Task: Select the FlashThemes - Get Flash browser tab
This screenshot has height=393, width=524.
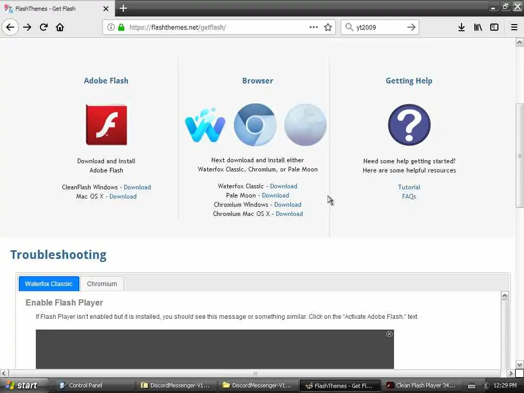Action: (57, 8)
